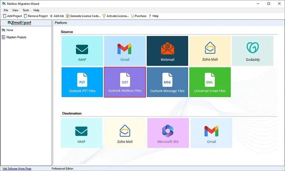The image size is (285, 171).
Task: Click the app icon in the title bar
Action: point(4,4)
